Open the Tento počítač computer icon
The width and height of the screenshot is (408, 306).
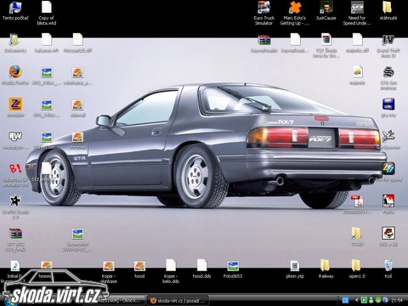15,8
